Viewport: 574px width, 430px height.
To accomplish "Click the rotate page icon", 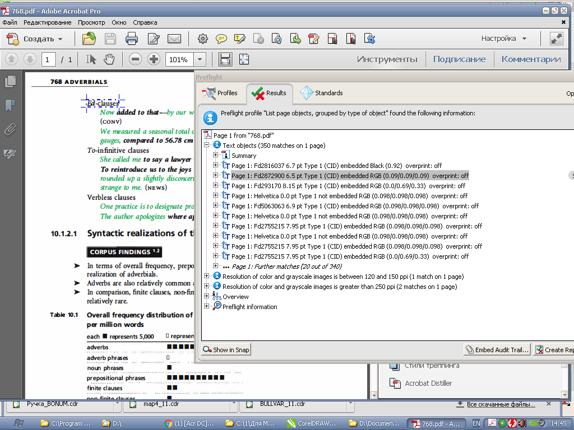I will coord(277,39).
